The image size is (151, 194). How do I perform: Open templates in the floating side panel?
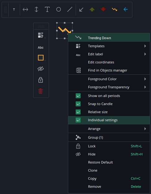click(x=41, y=35)
